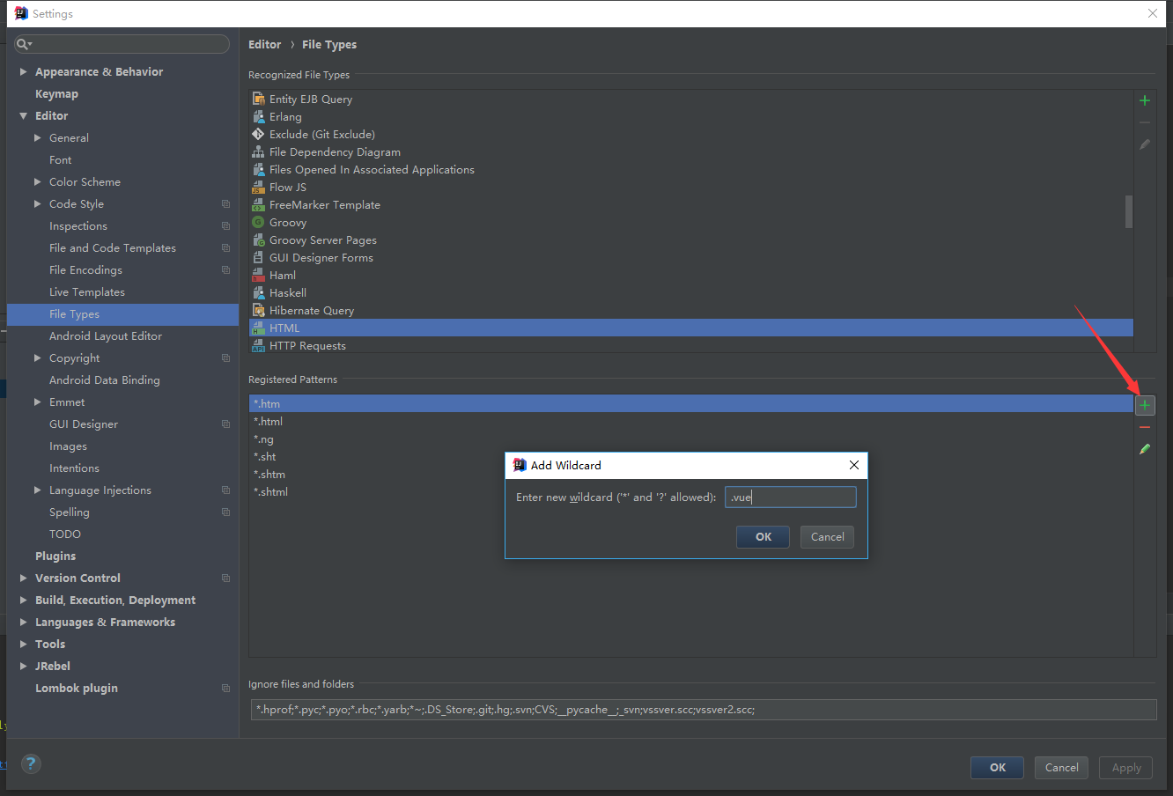Open the Android Layout Editor page
Screen dimensions: 1173x796
(x=106, y=336)
